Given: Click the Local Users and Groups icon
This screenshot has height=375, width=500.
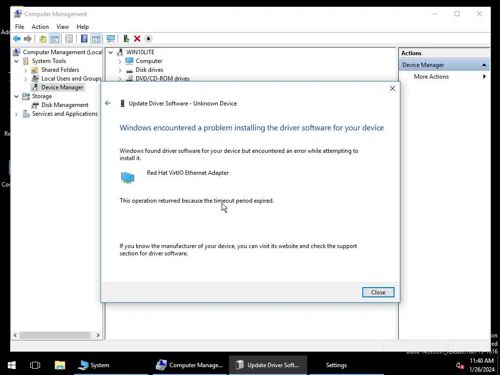Looking at the screenshot, I should click(x=35, y=79).
